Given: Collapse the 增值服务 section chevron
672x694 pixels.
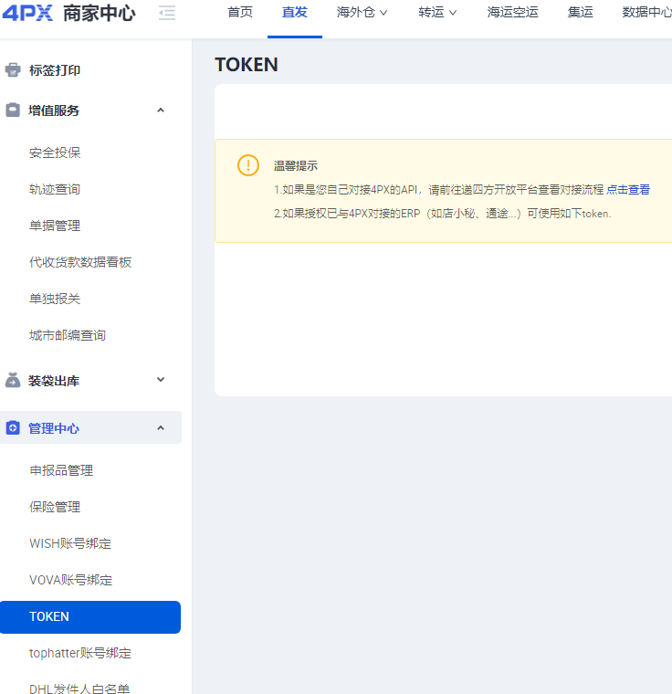Looking at the screenshot, I should 161,110.
